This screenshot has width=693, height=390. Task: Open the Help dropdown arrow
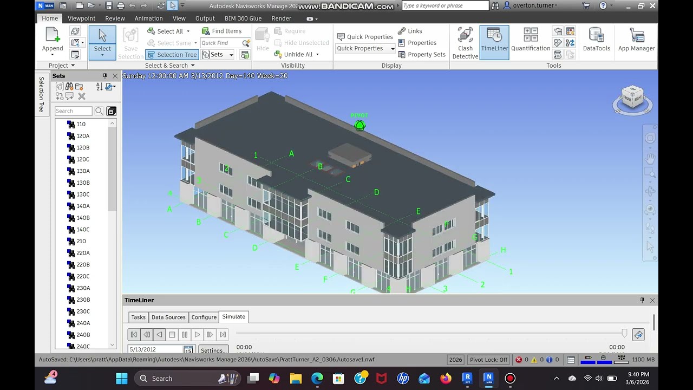(613, 6)
